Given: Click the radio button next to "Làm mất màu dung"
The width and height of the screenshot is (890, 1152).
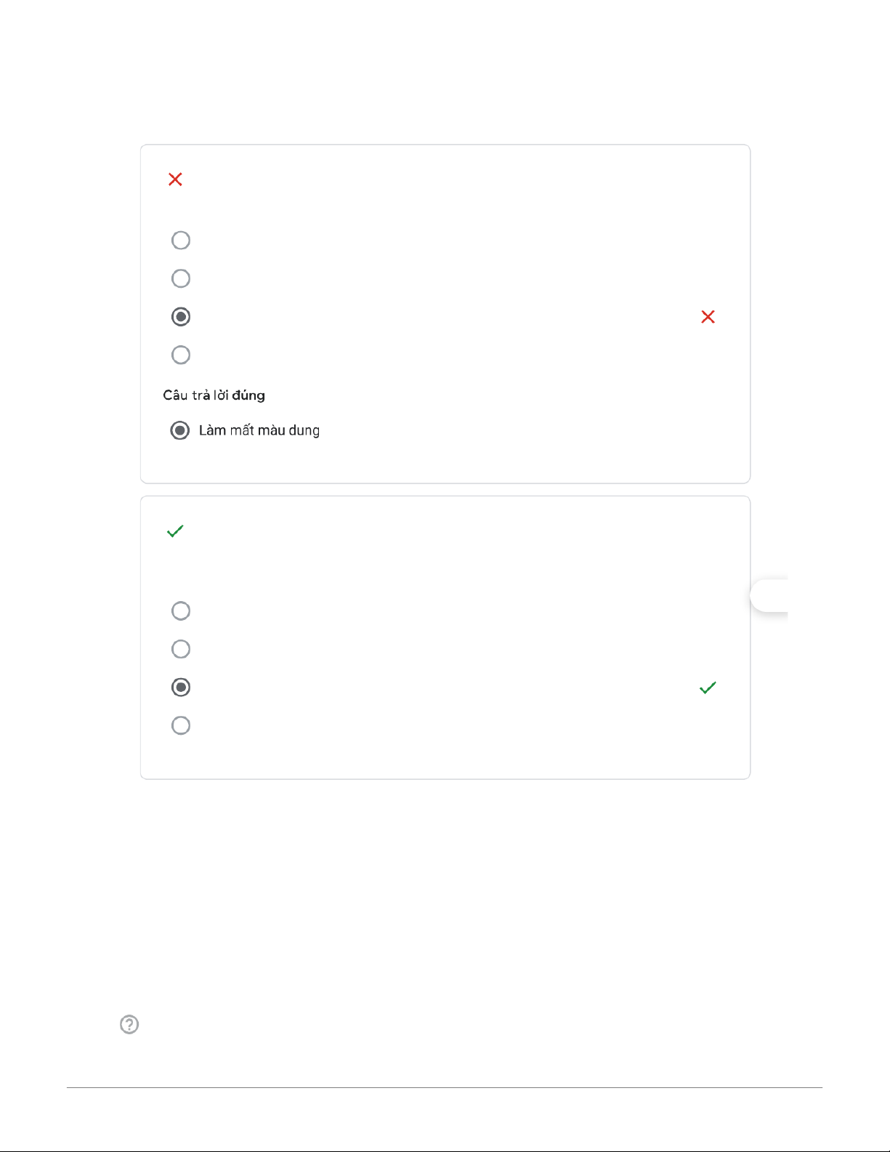Looking at the screenshot, I should pyautogui.click(x=179, y=430).
